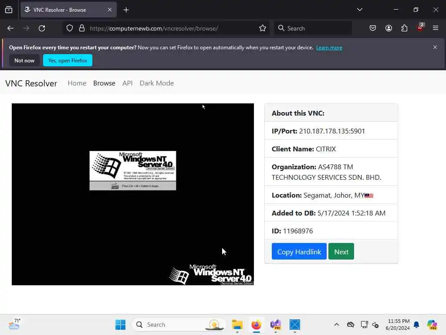Viewport: 446px width, 335px height.
Task: Choose Not now in notification
Action: click(24, 60)
